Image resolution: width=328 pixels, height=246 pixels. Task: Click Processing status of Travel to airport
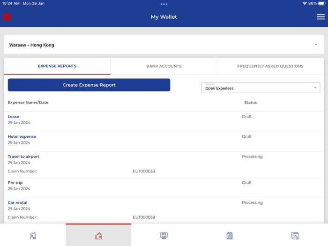[x=252, y=157]
